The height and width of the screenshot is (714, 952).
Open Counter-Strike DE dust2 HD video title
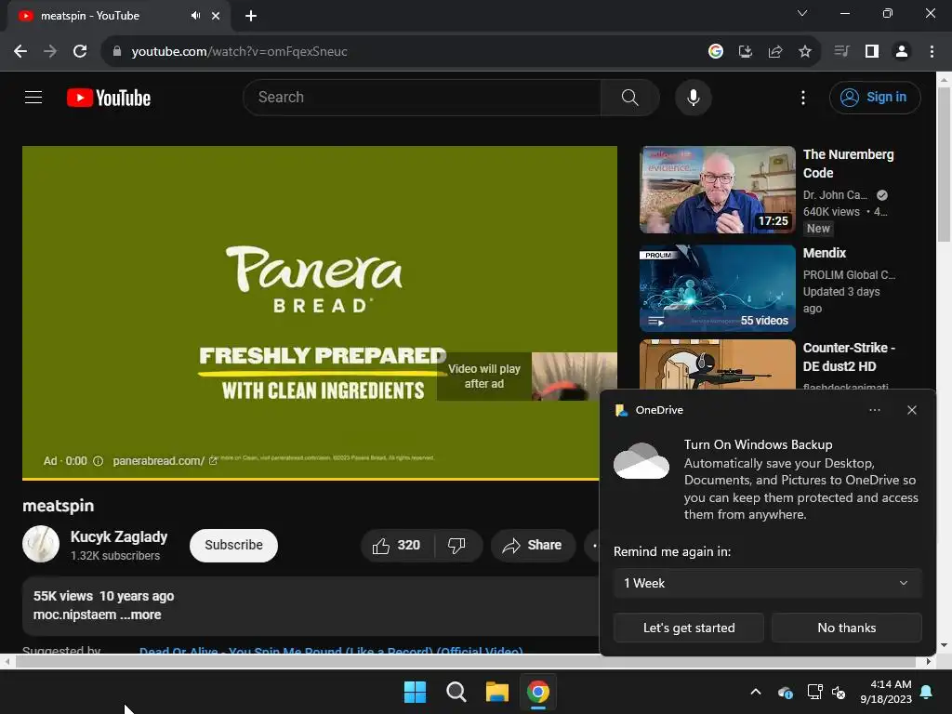tap(849, 357)
